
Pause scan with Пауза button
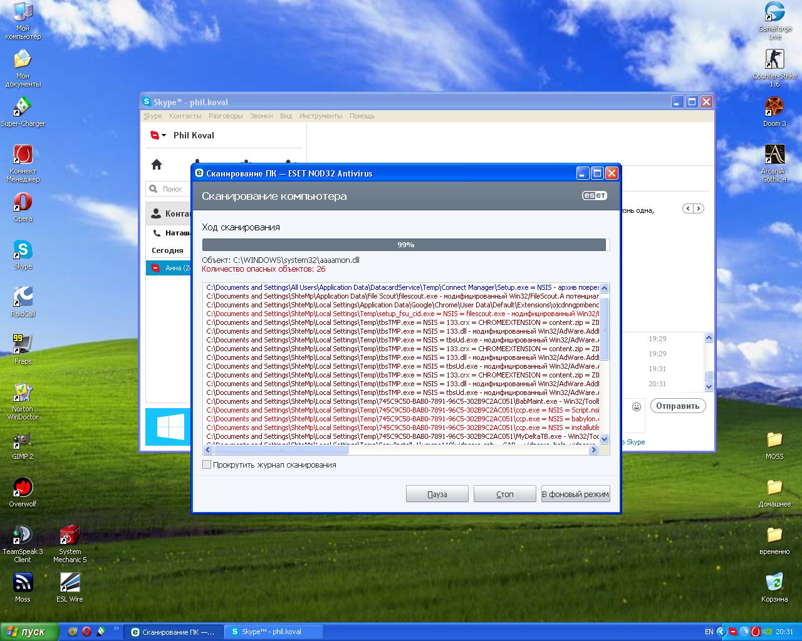(437, 494)
